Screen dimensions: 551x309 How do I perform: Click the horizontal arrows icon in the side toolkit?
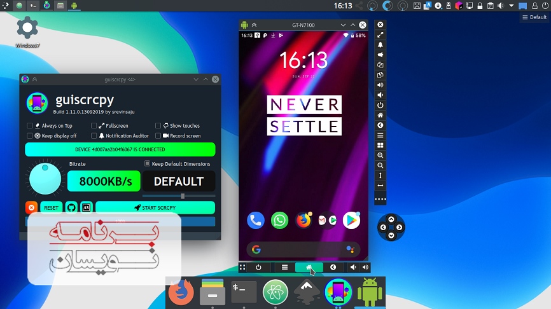380,186
